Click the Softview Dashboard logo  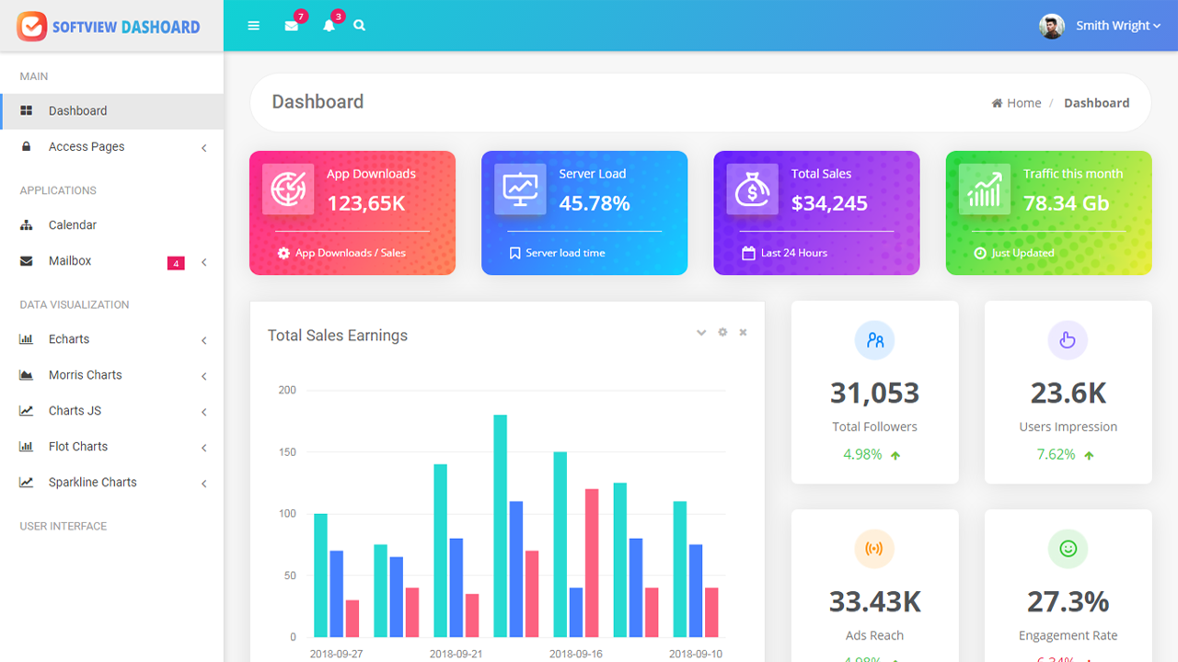pyautogui.click(x=109, y=27)
